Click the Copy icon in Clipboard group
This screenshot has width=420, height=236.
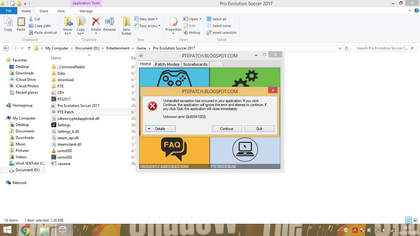[8, 24]
